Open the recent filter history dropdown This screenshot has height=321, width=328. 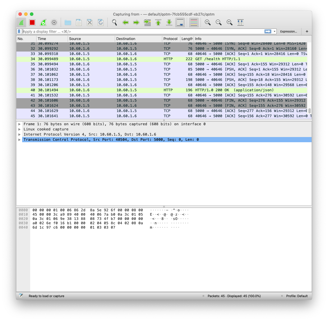(x=274, y=32)
